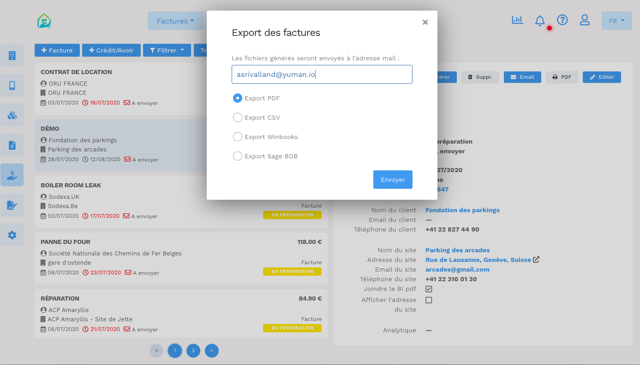
Task: Select the buildings icon in the sidebar
Action: 12,55
